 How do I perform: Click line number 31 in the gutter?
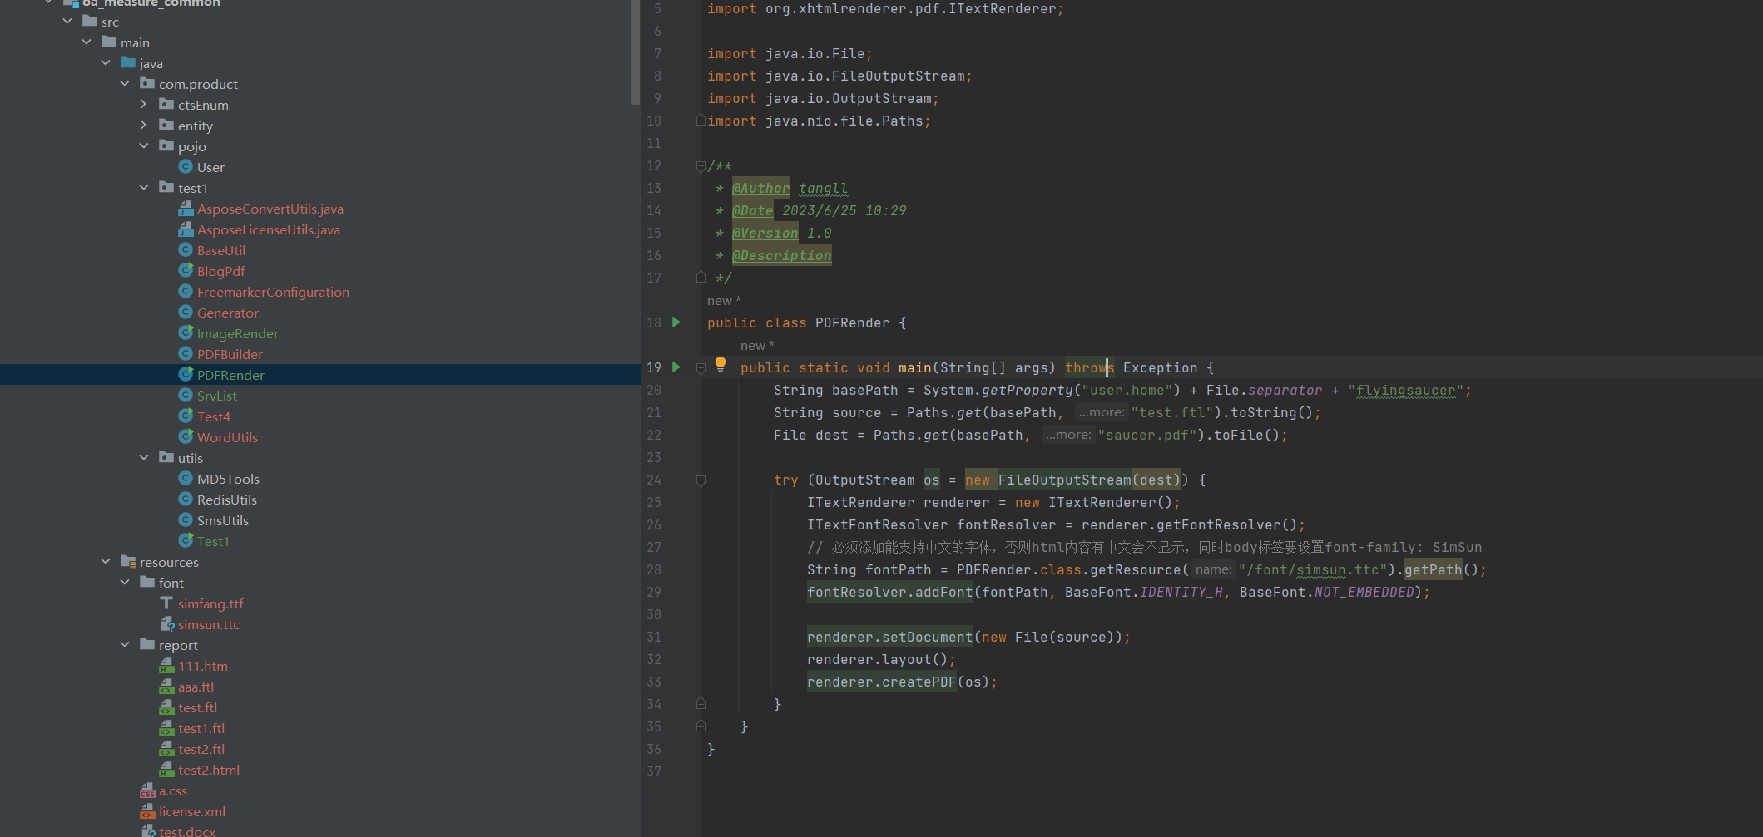[654, 637]
